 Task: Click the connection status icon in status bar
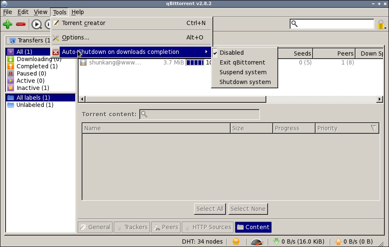coord(236,241)
